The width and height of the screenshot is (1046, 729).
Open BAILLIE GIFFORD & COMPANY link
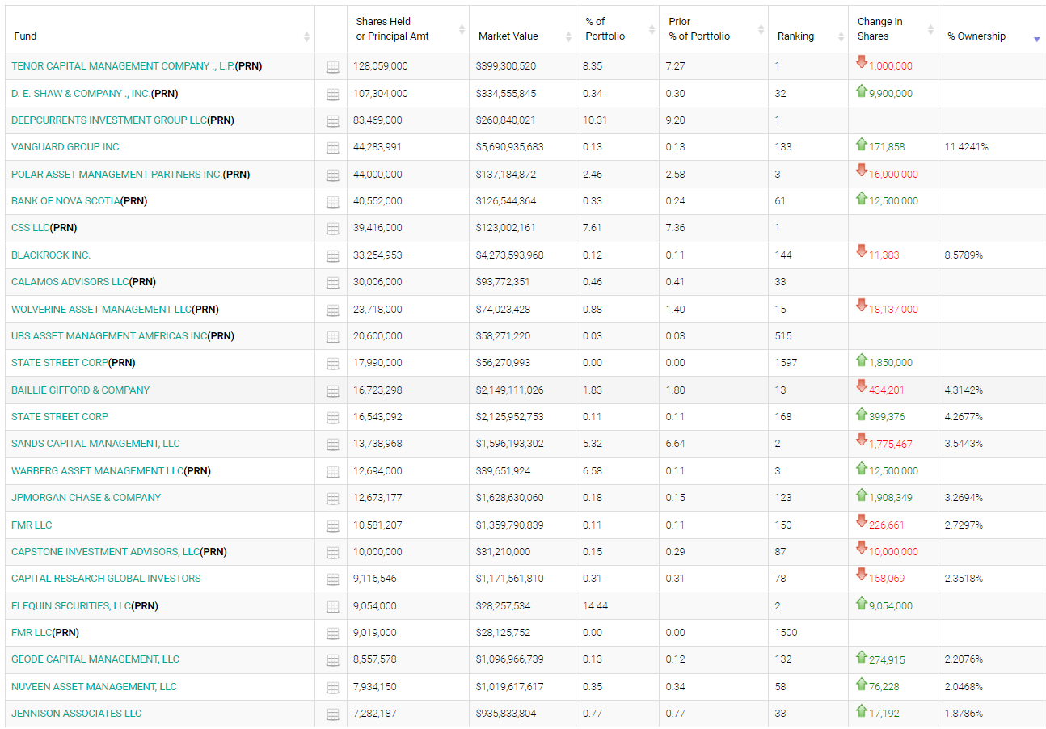(x=81, y=390)
